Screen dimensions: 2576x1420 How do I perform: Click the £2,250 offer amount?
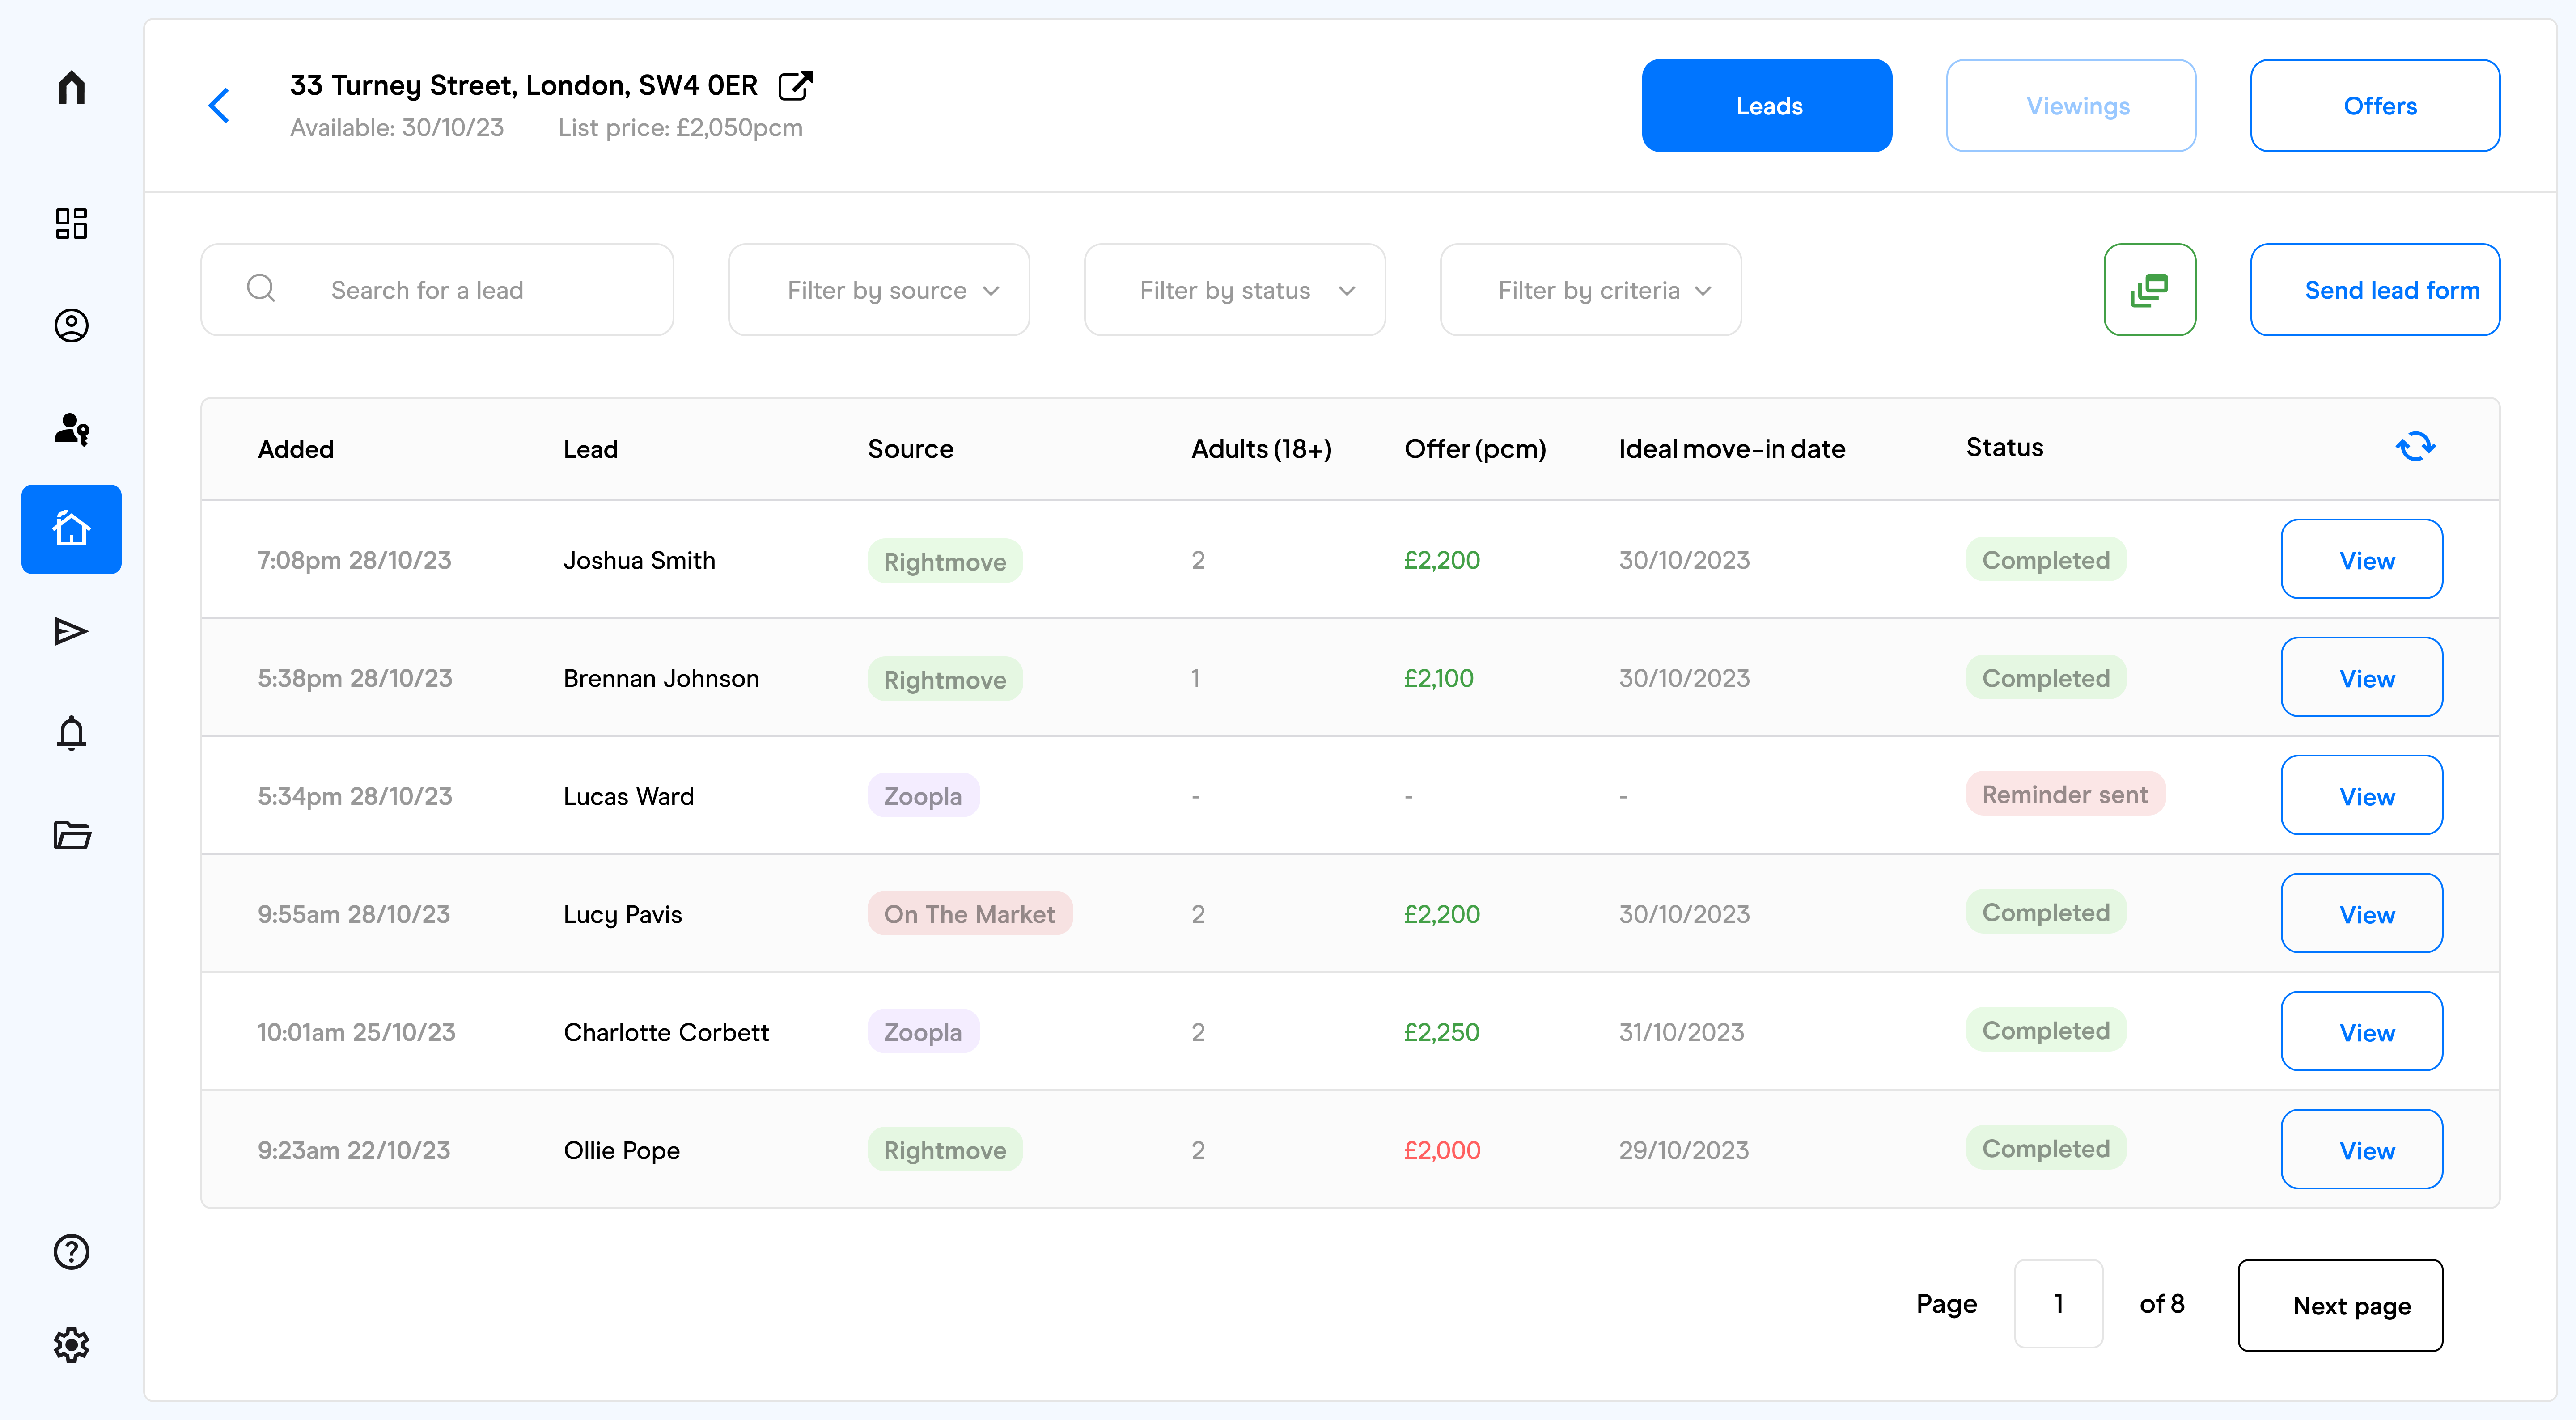tap(1441, 1032)
